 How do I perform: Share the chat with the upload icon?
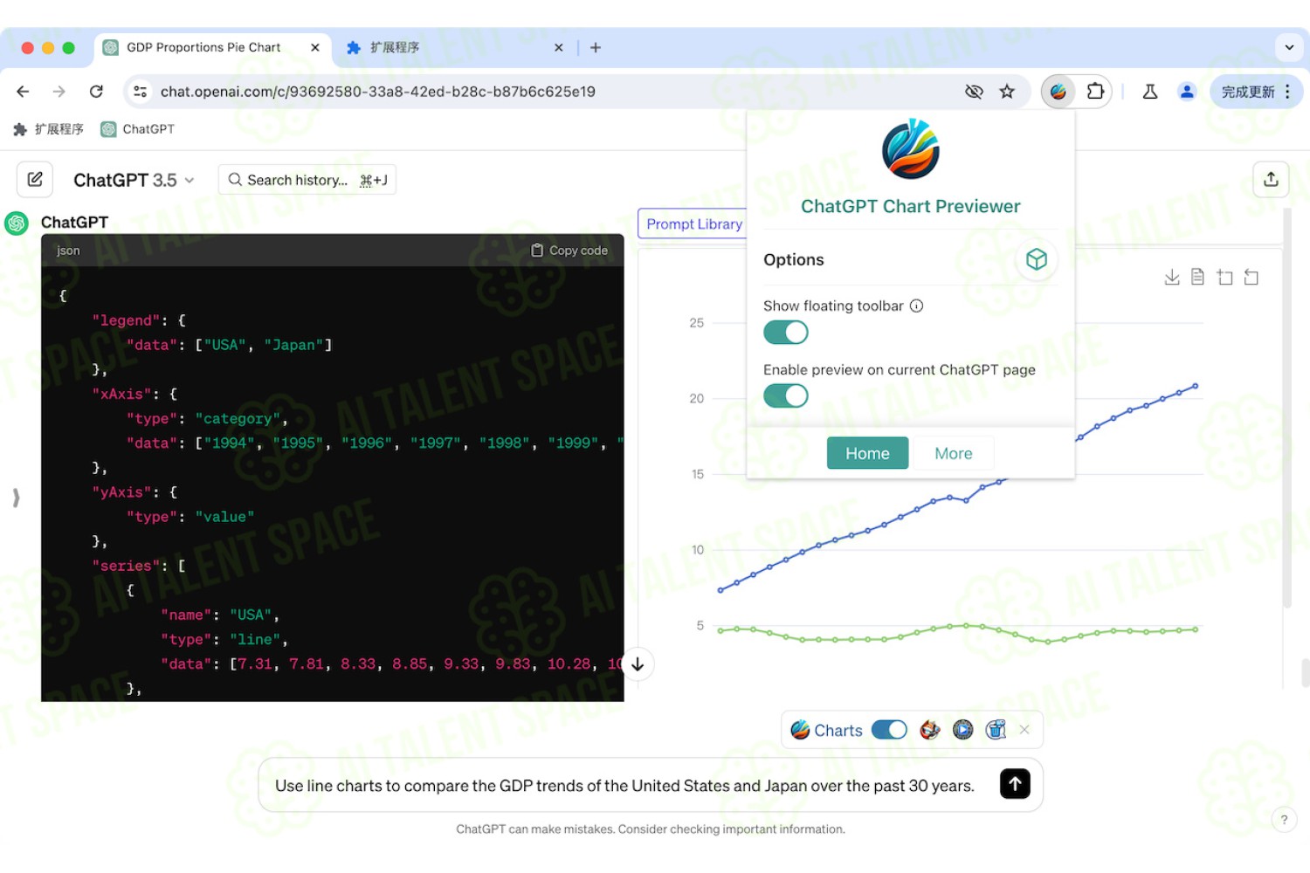point(1271,179)
